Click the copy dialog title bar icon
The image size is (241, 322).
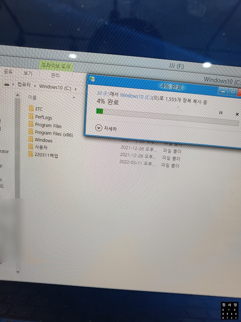coord(92,79)
